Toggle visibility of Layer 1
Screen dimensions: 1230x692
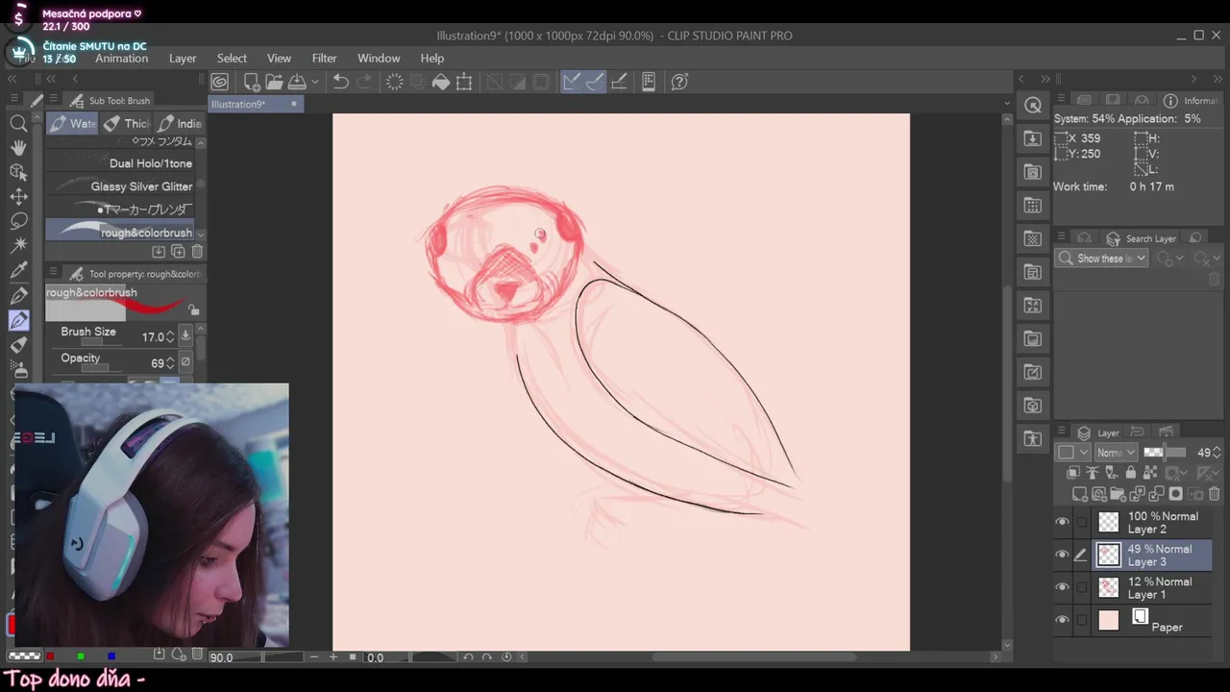1062,587
